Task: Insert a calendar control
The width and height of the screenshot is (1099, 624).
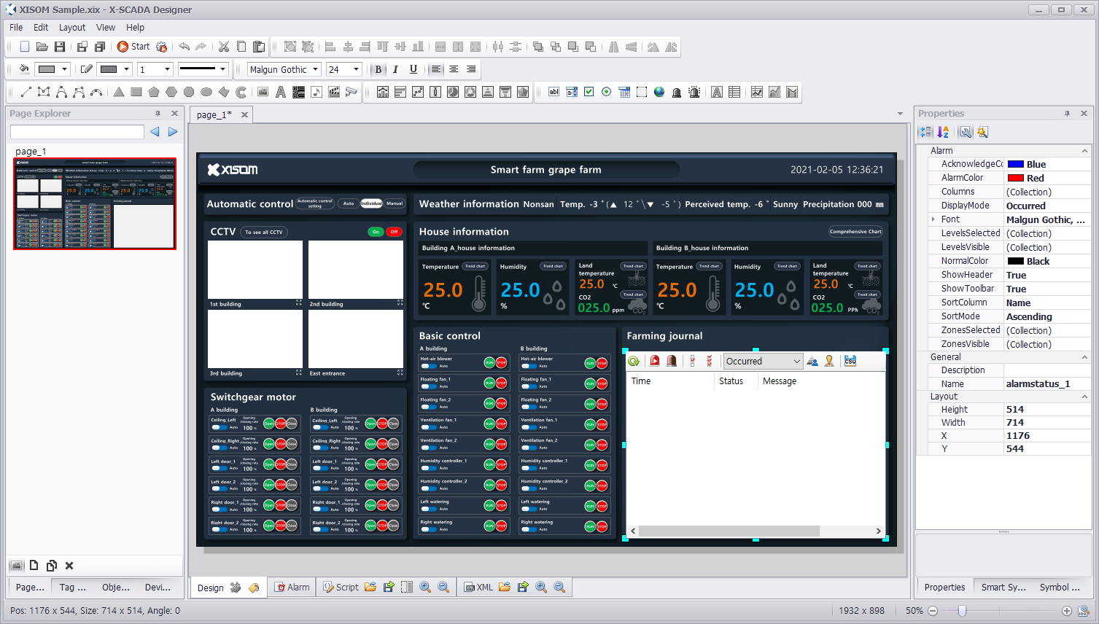Action: point(624,92)
